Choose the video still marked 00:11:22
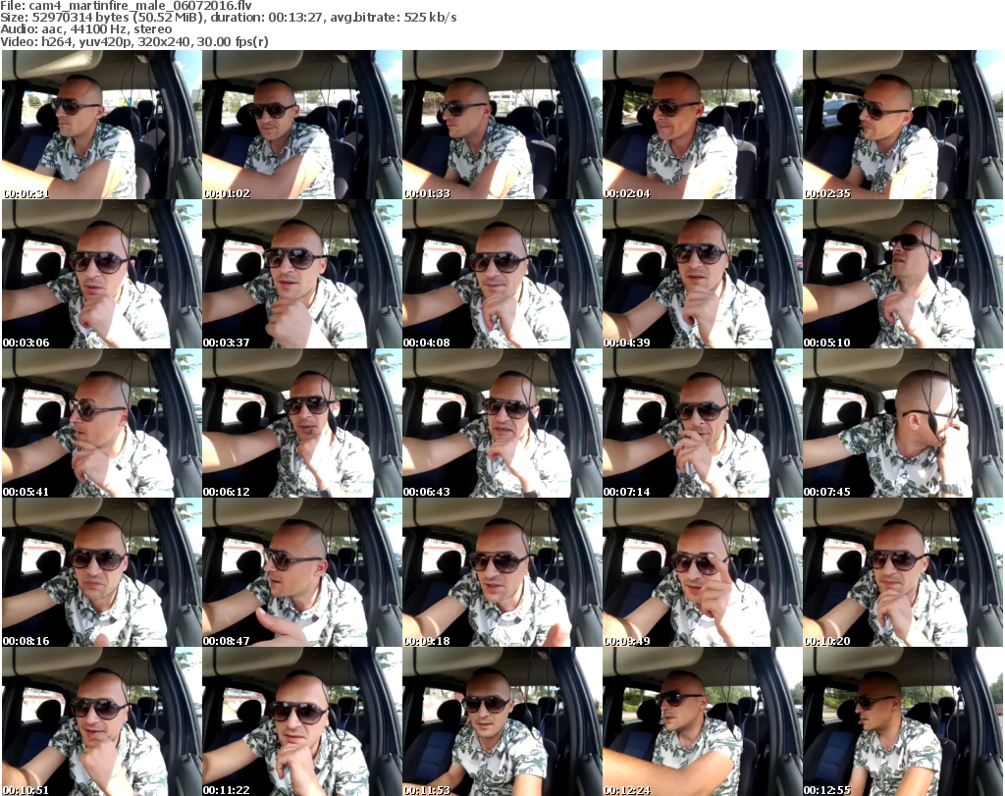1005x796 pixels. click(x=302, y=721)
